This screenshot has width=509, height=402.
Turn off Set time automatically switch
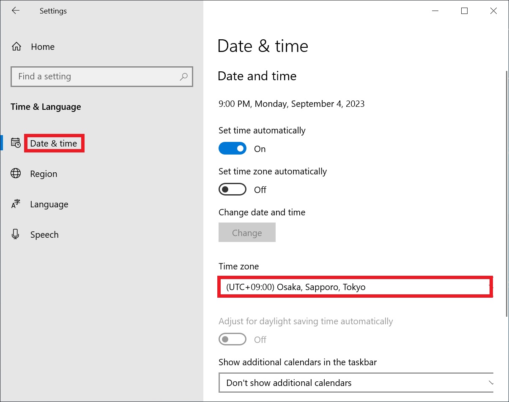[x=233, y=149]
